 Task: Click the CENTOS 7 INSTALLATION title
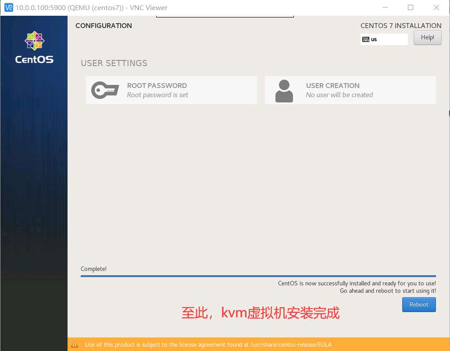click(x=401, y=25)
